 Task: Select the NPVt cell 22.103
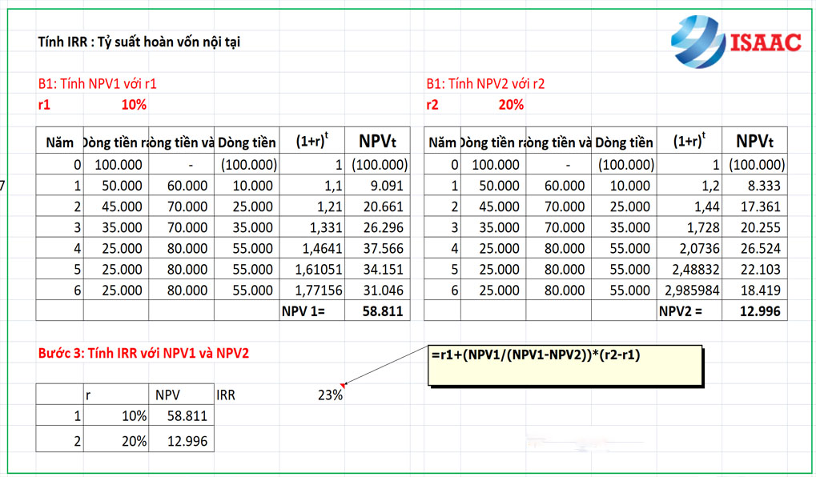[754, 269]
